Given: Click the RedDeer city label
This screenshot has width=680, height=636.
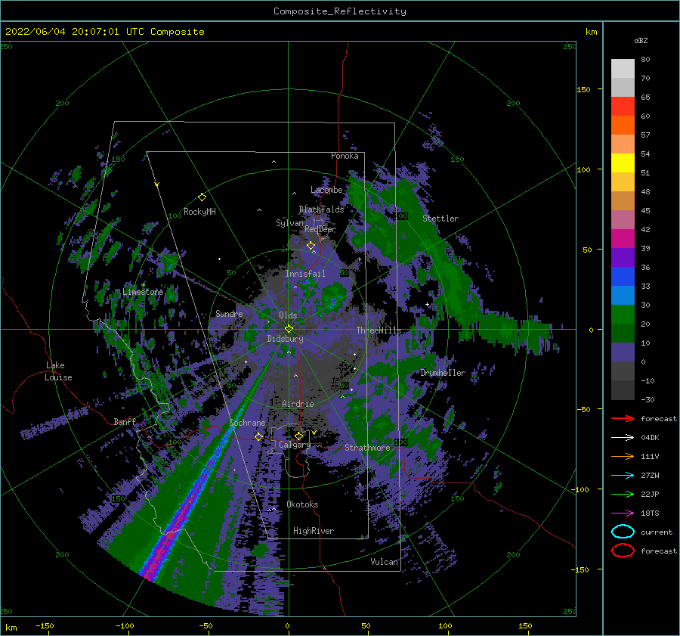Looking at the screenshot, I should coord(320,229).
